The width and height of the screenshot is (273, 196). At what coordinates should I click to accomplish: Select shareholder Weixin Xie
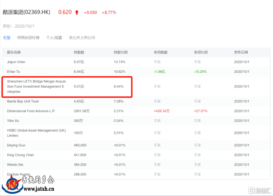click(x=15, y=164)
